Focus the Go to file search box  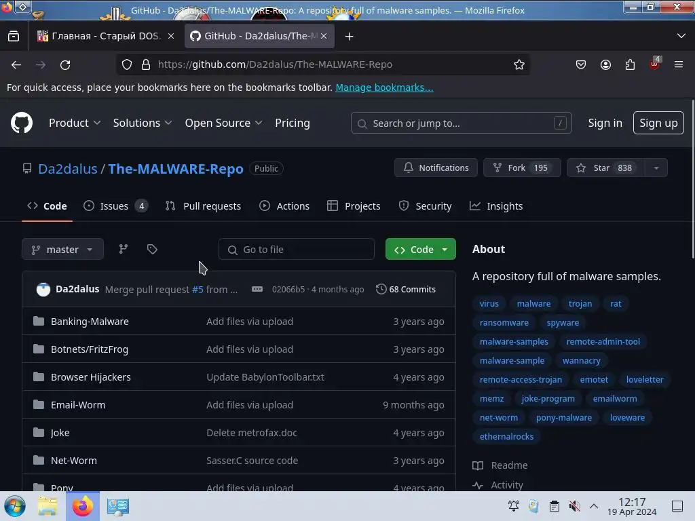[296, 250]
